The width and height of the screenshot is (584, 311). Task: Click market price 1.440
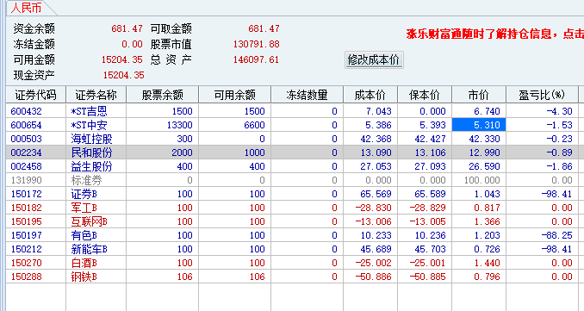click(487, 263)
